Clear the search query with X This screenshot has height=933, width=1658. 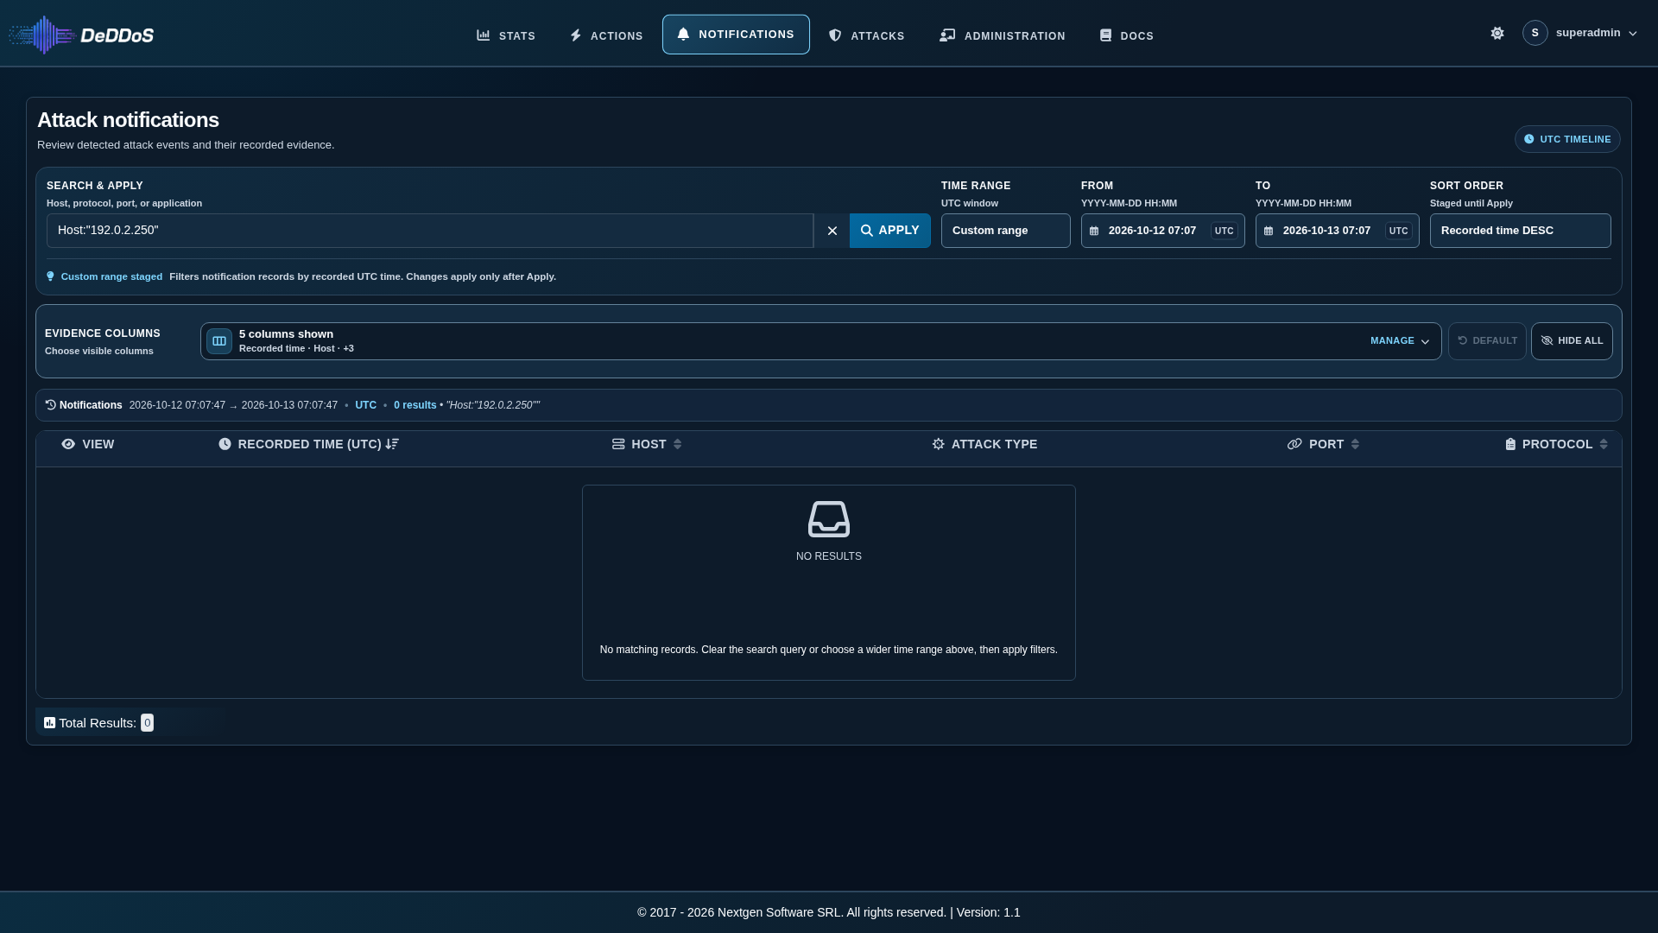tap(832, 231)
